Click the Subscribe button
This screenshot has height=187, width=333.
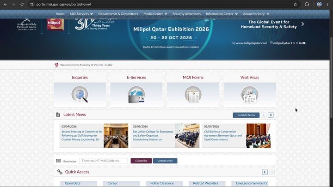pyautogui.click(x=141, y=161)
